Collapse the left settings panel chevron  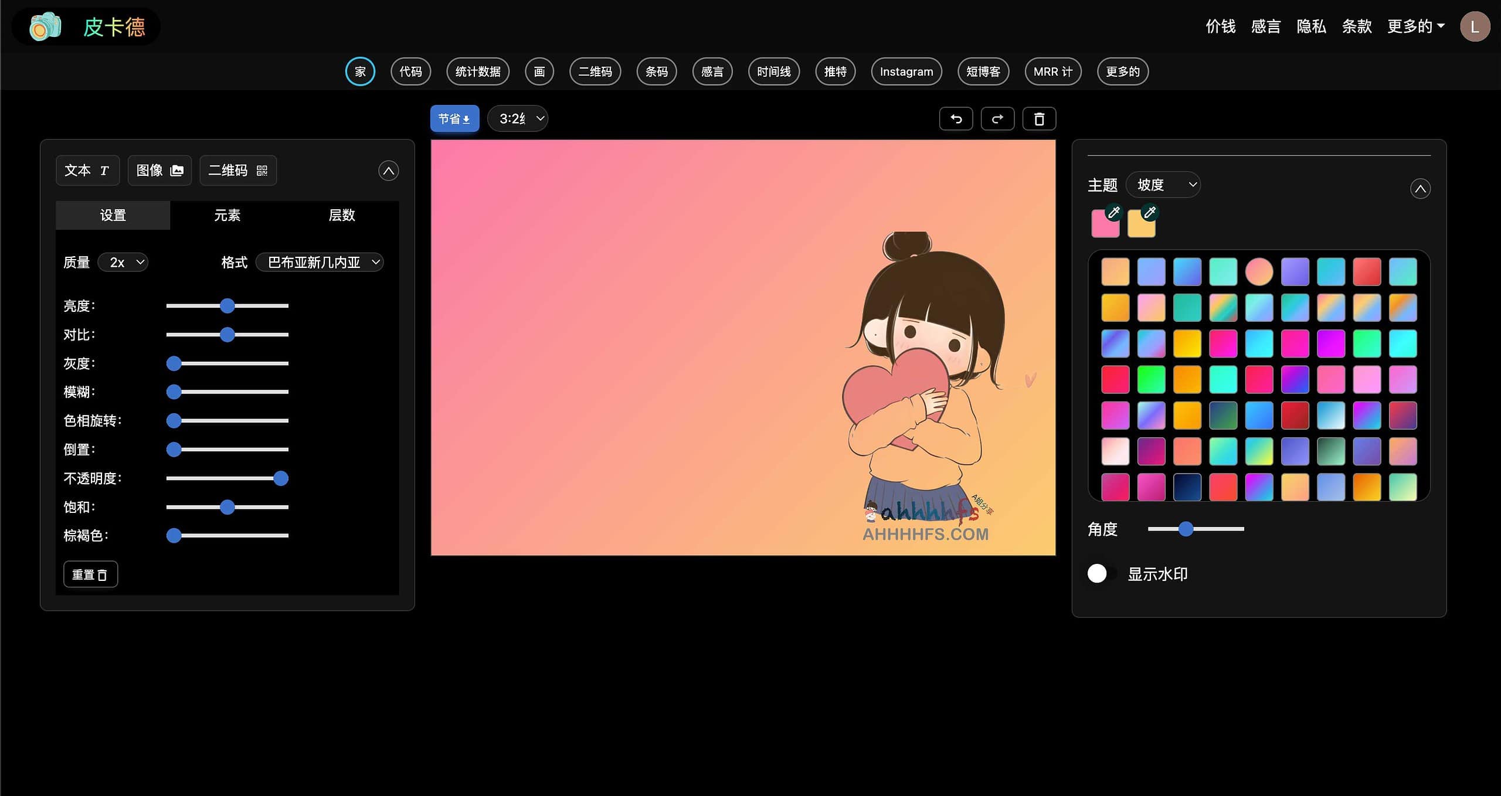point(388,171)
